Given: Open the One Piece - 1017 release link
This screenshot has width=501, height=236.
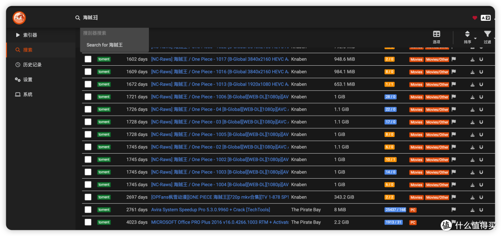Looking at the screenshot, I should click(220, 59).
